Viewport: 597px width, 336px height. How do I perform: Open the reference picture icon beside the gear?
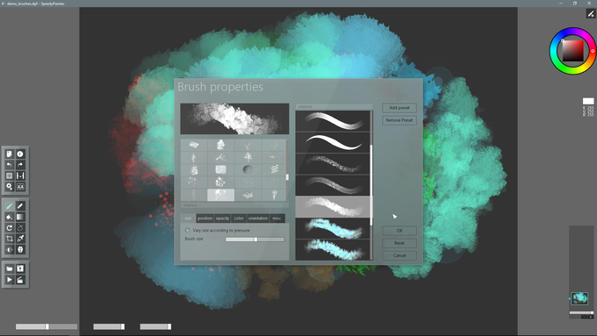tap(20, 187)
